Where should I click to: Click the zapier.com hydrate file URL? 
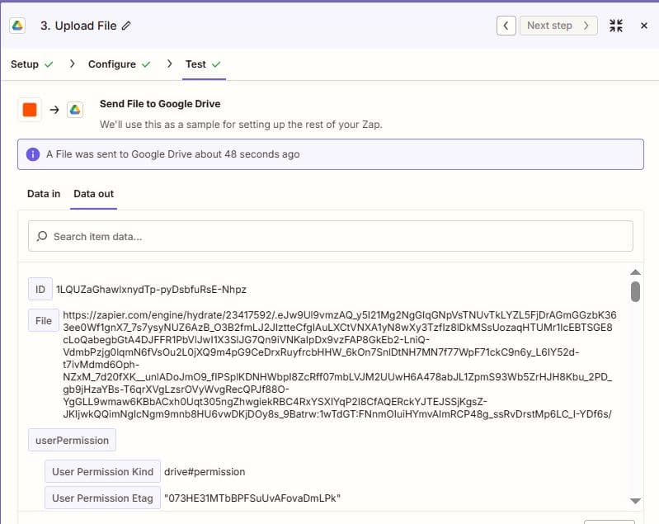(x=340, y=364)
